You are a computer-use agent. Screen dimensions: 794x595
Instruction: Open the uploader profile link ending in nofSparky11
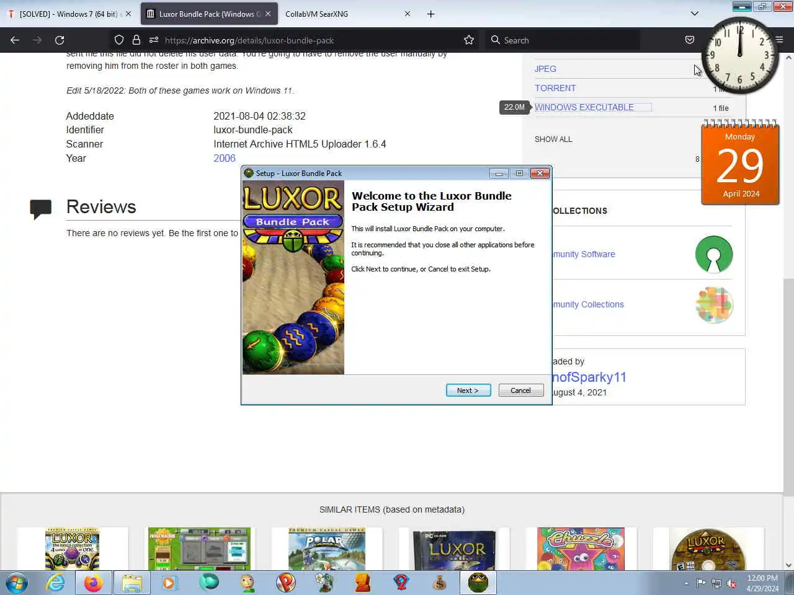point(589,377)
